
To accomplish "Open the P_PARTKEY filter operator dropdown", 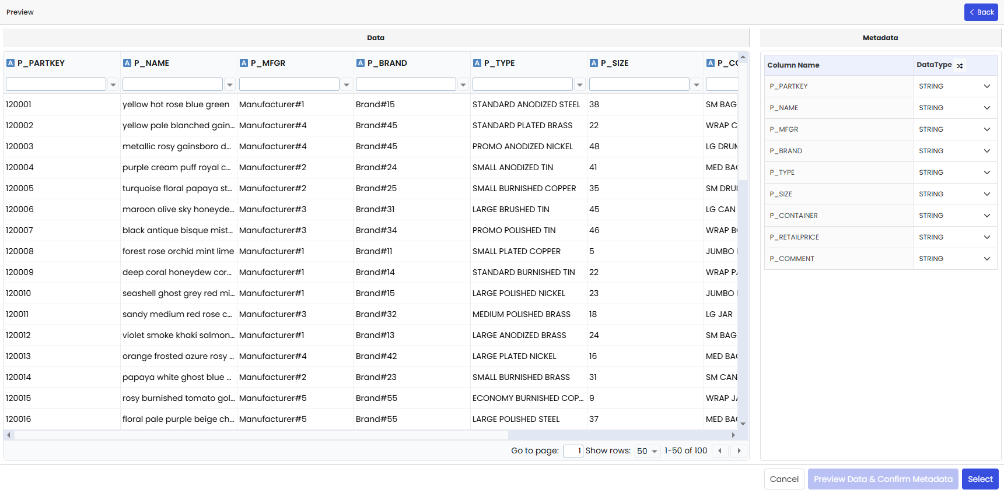I will click(x=113, y=84).
